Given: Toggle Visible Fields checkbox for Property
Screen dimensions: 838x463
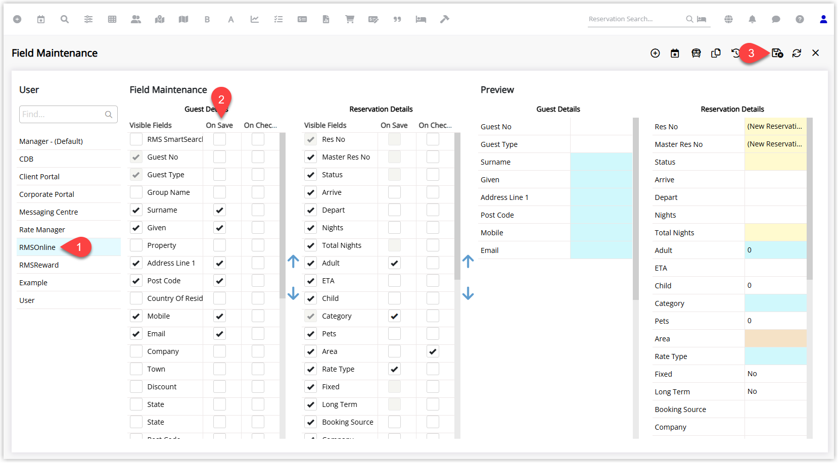Looking at the screenshot, I should point(136,245).
